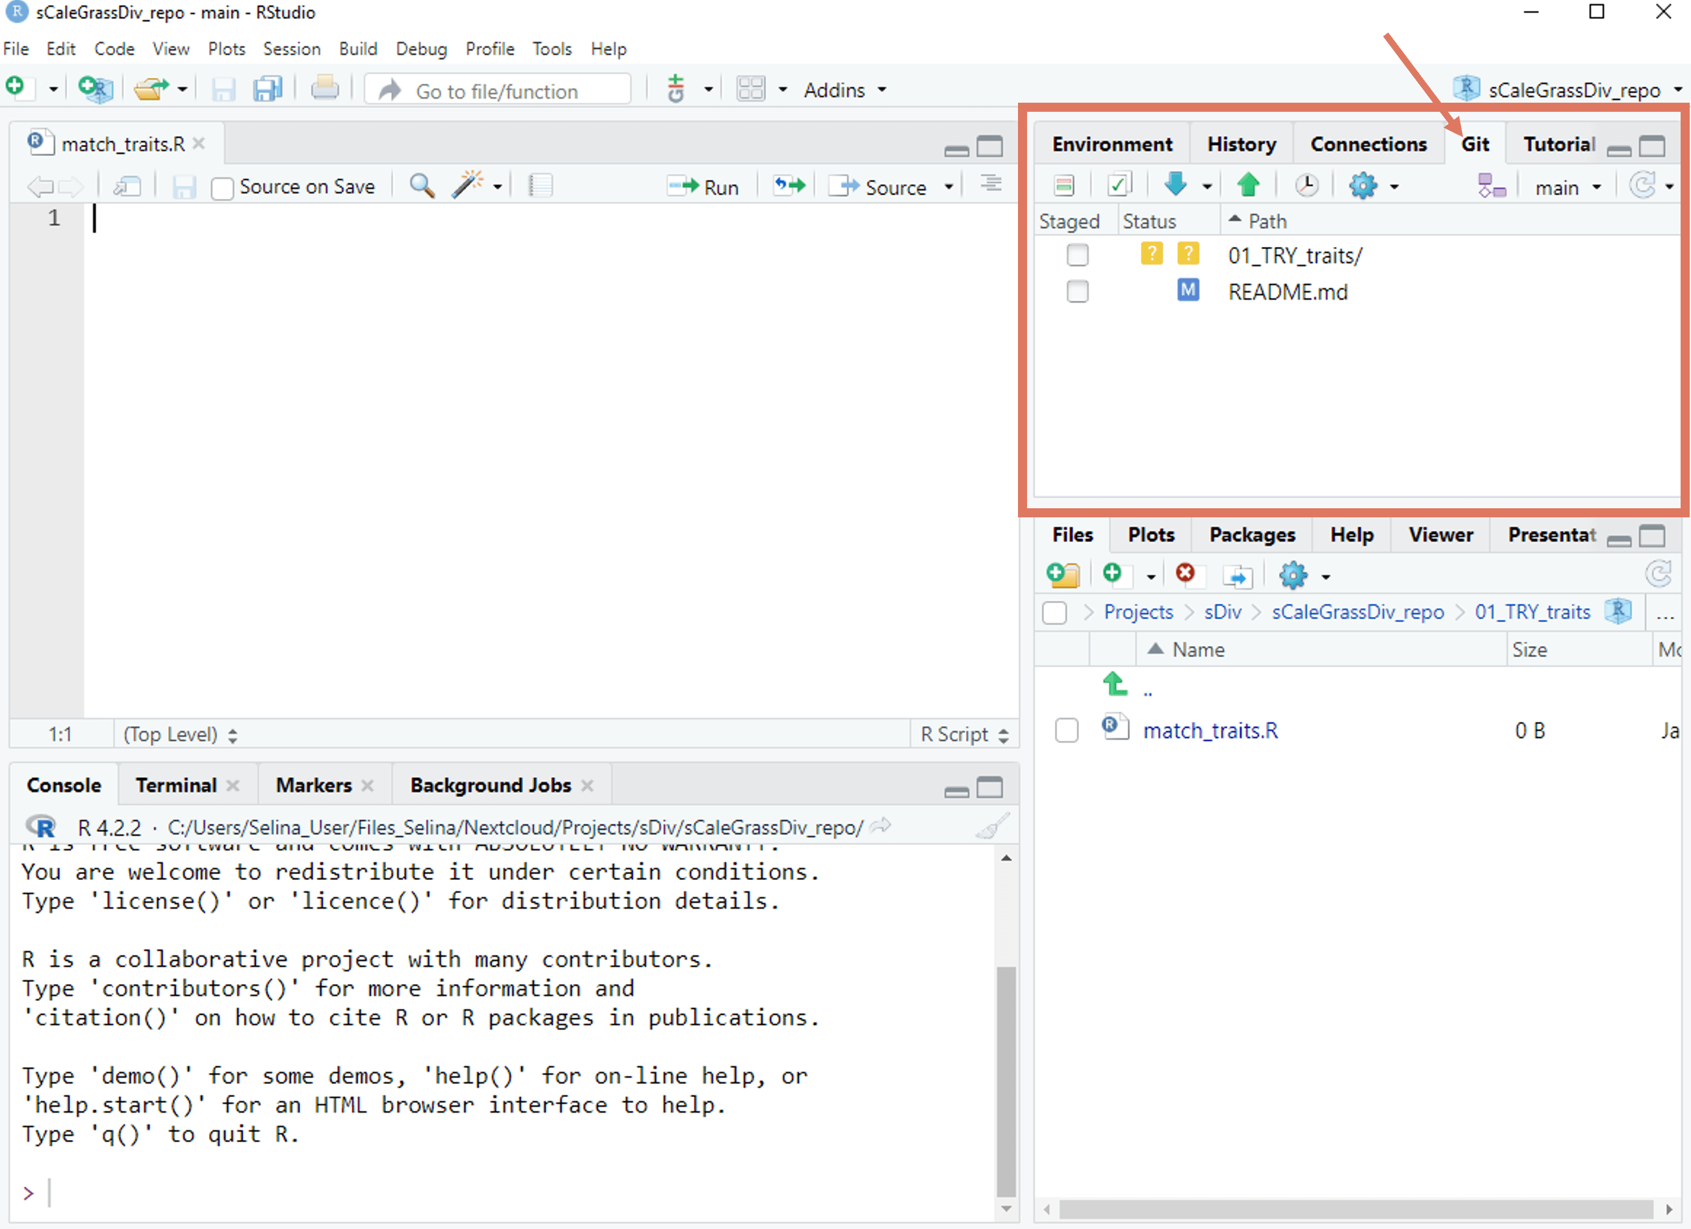Stage the README.md file
Screen dimensions: 1691x1229
pos(1078,291)
